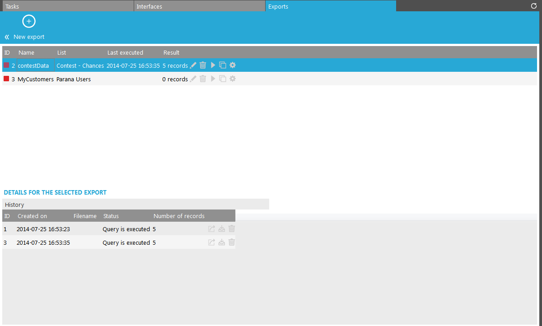Delete the contestData export
This screenshot has width=542, height=326.
(203, 65)
